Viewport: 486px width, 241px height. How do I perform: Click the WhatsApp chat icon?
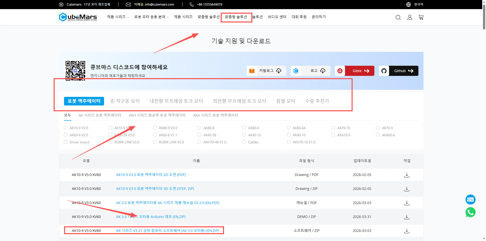[470, 212]
